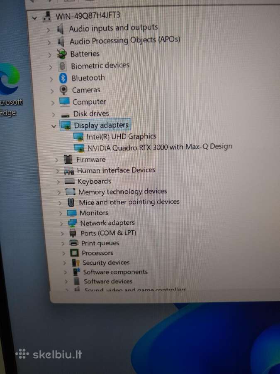Click the Network adapters icon
Screen dimensions: 280x374
[x=72, y=223]
